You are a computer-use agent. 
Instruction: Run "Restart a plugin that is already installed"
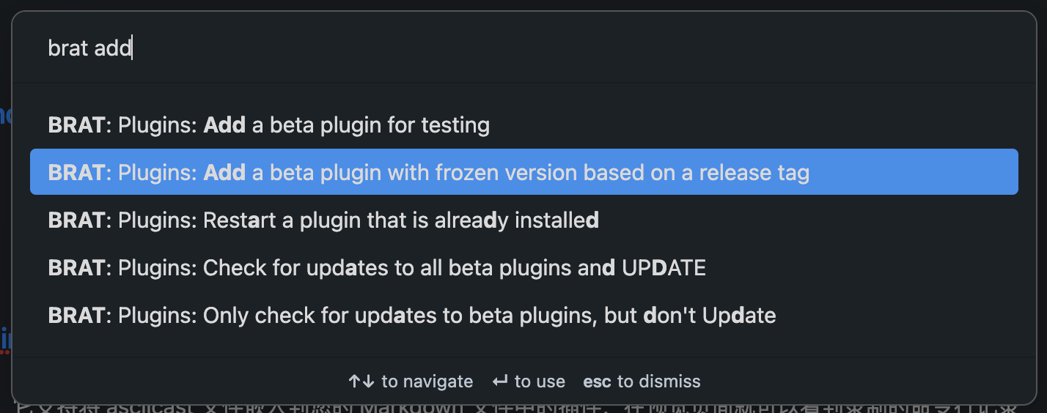(323, 220)
